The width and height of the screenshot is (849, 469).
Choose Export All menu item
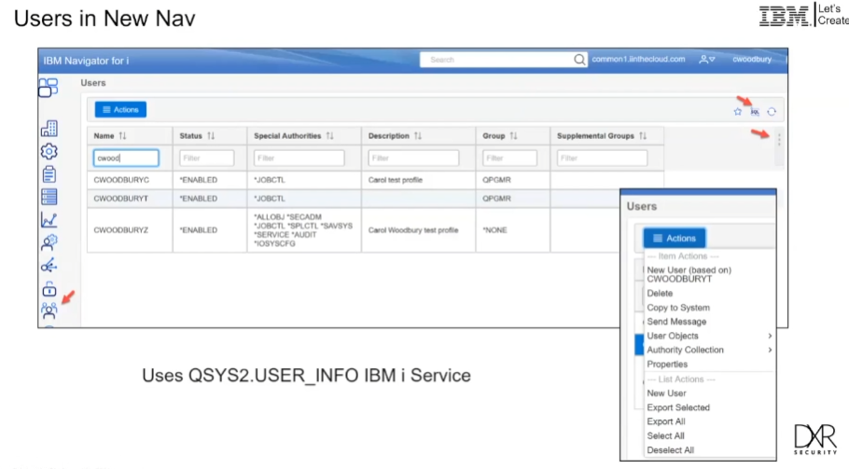tap(666, 421)
